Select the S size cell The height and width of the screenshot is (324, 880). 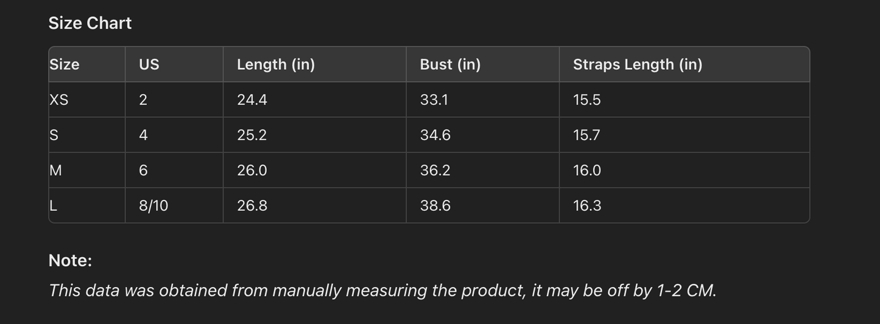(54, 135)
